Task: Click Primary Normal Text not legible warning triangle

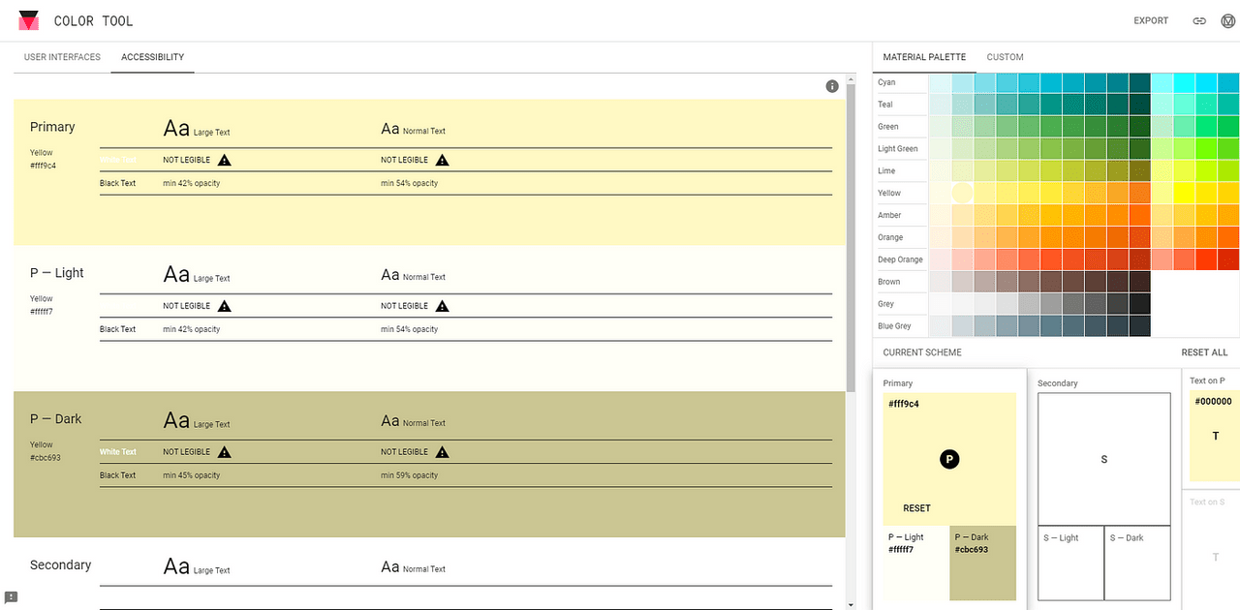Action: tap(442, 160)
